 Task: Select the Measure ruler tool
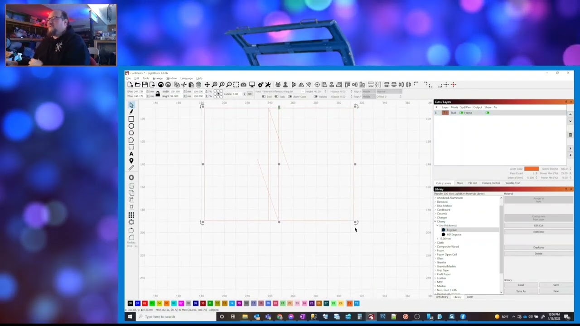(x=131, y=168)
